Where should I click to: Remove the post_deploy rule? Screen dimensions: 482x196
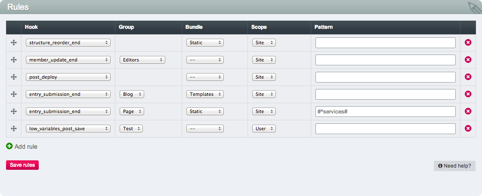click(x=468, y=77)
